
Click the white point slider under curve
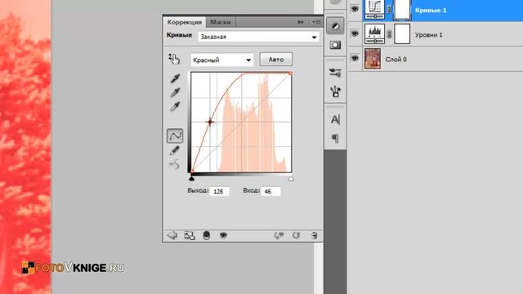tap(291, 179)
